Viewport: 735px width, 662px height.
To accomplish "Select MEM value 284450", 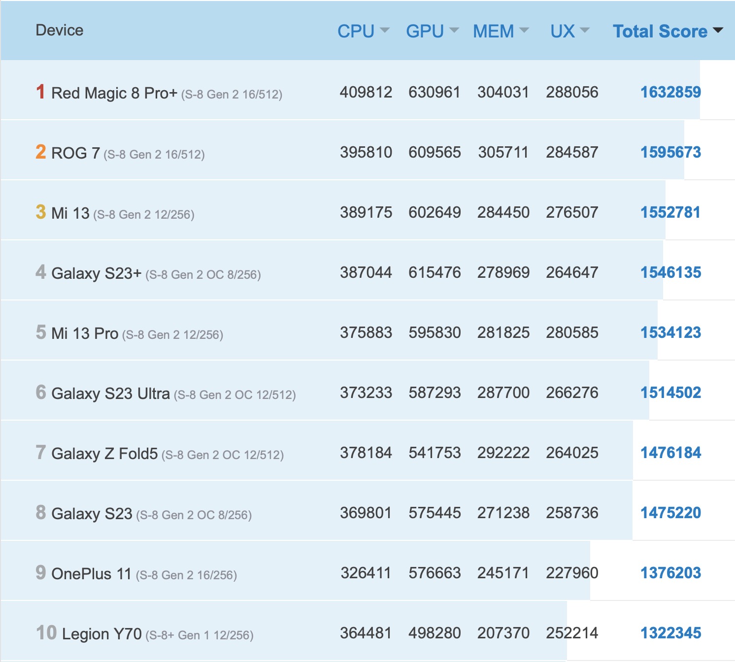I will (503, 212).
